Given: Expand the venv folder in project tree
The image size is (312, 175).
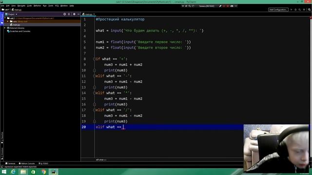Looking at the screenshot, I should coord(8,21).
